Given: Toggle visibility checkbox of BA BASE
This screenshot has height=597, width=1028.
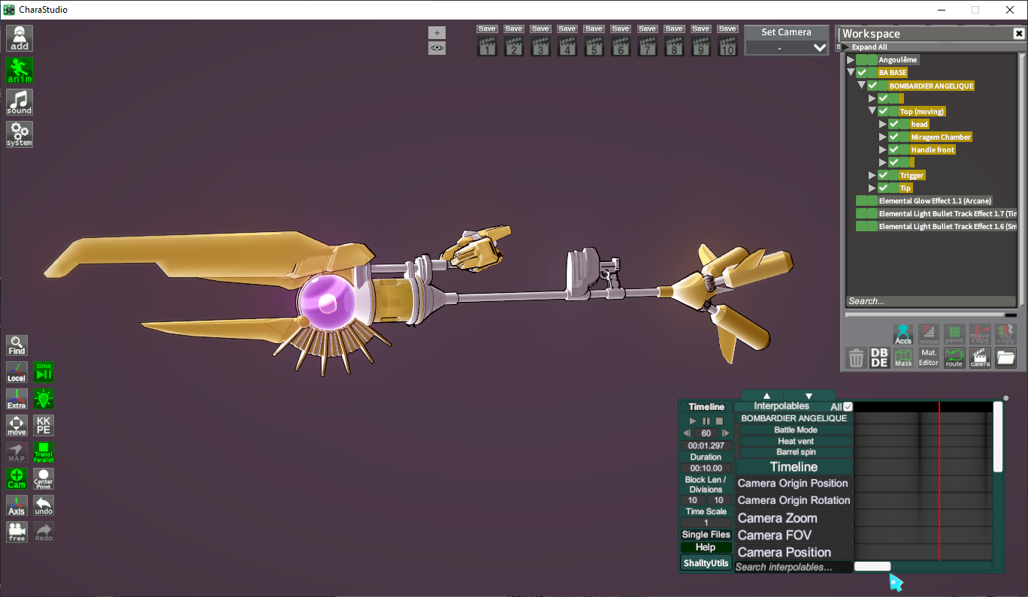Looking at the screenshot, I should 861,73.
